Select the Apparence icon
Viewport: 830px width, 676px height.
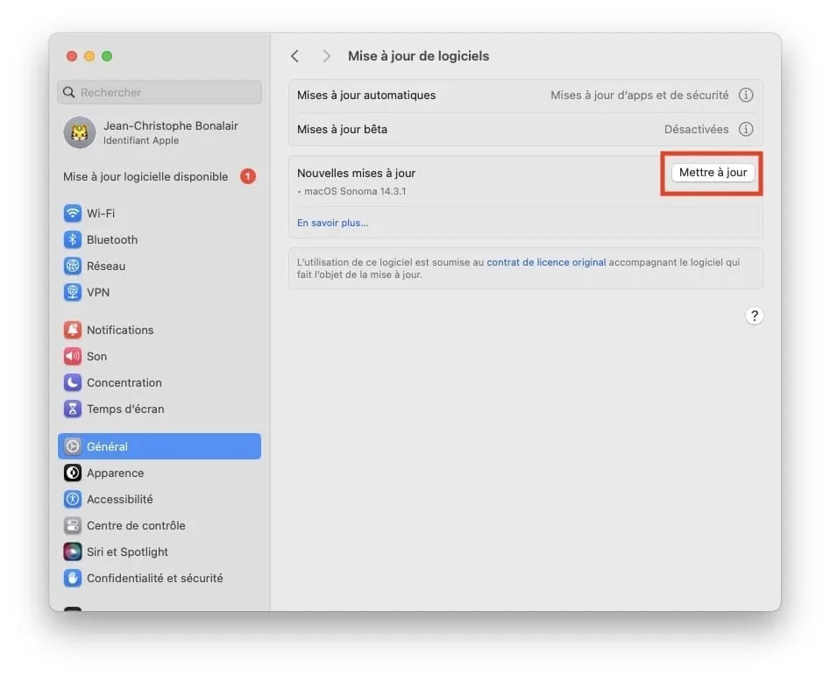coord(73,473)
